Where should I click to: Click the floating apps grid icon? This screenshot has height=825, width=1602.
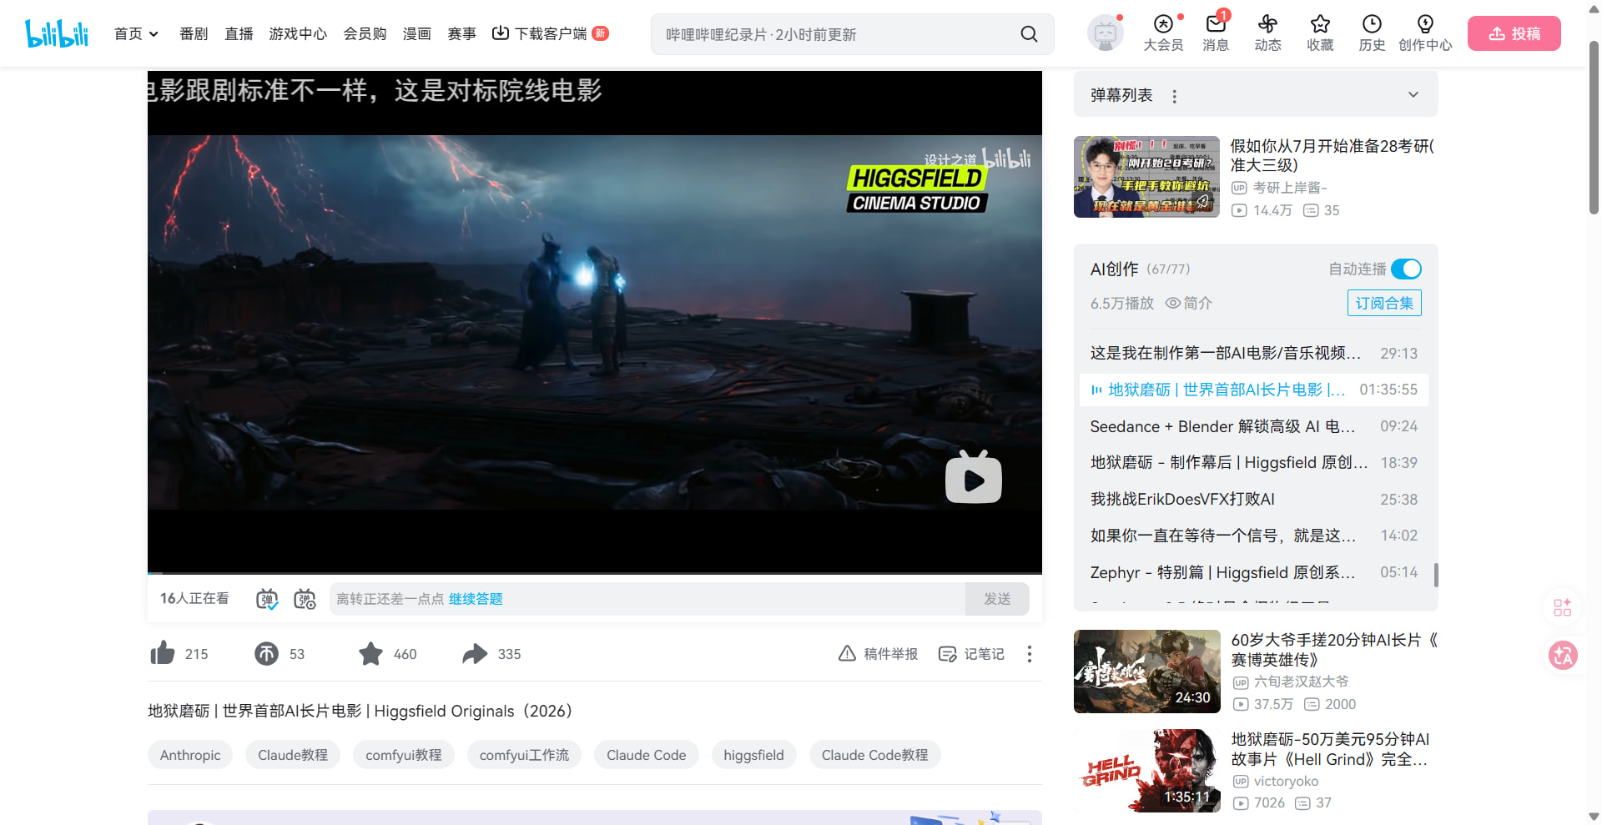click(1563, 607)
